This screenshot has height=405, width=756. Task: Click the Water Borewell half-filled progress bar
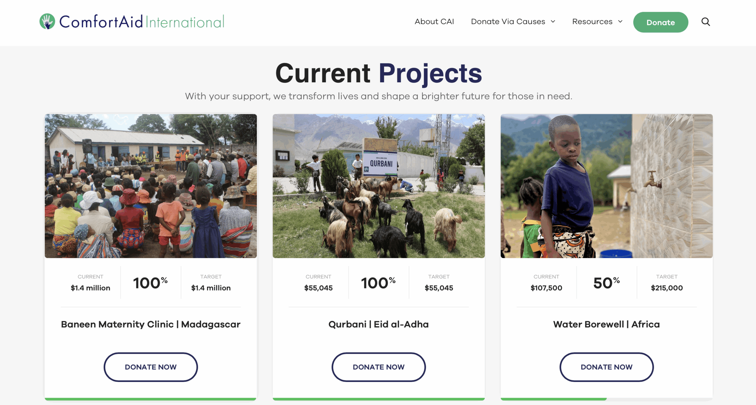point(606,399)
